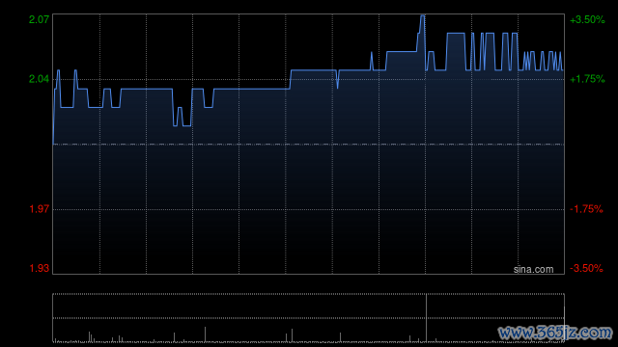The width and height of the screenshot is (618, 347).
Task: Click the +3.50% percentage label
Action: [x=587, y=19]
